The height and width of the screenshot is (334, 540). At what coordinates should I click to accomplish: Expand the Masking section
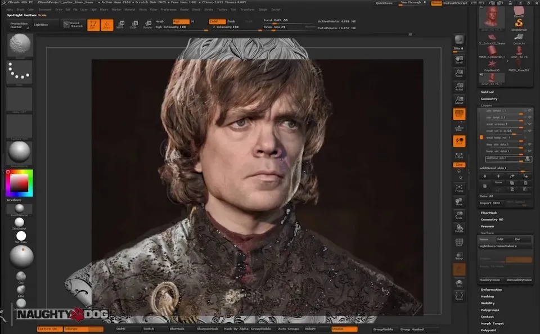point(487,296)
